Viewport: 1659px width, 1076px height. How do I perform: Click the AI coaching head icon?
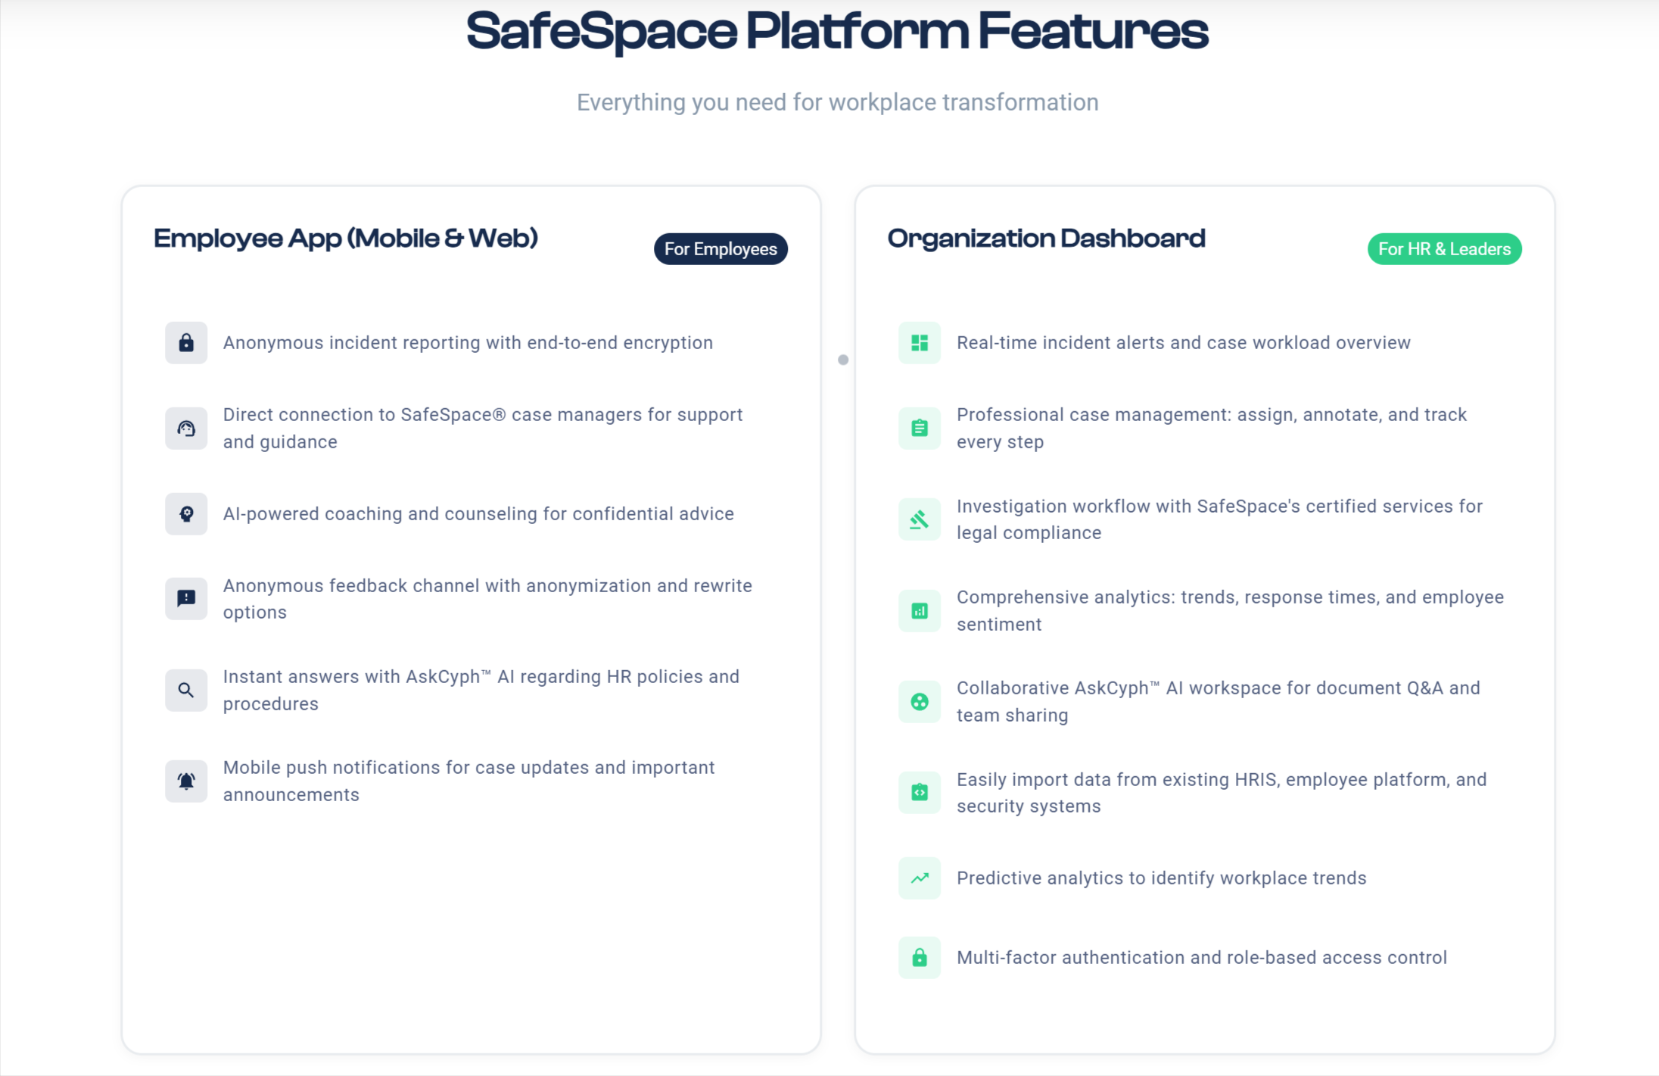coord(186,514)
